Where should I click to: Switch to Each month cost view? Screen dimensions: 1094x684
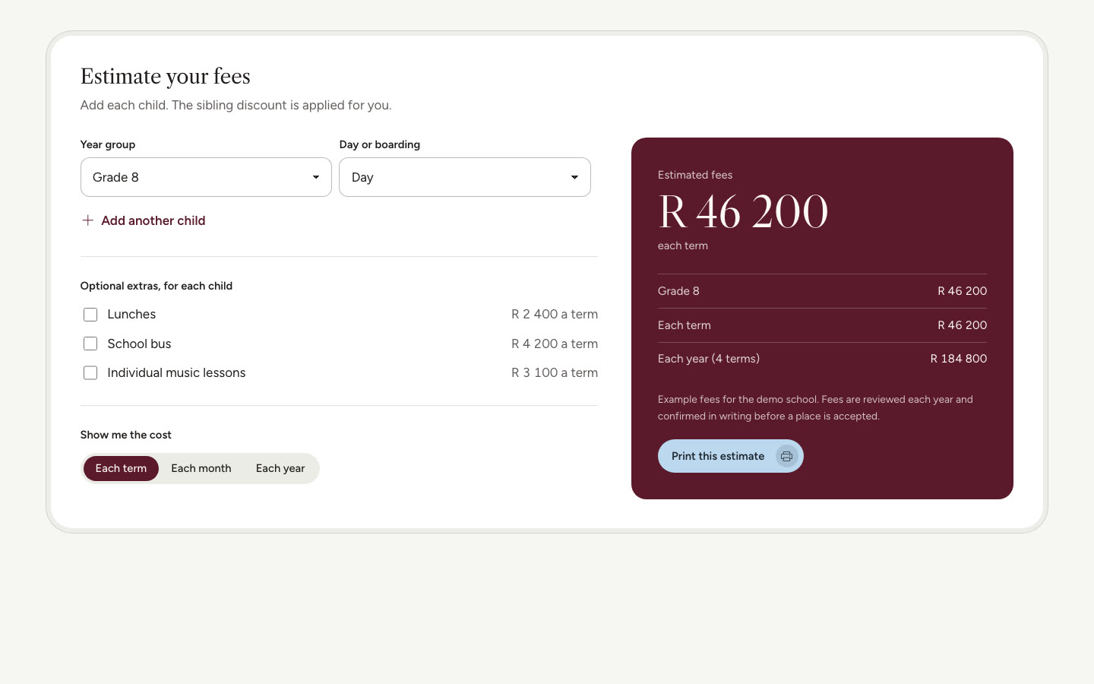201,468
